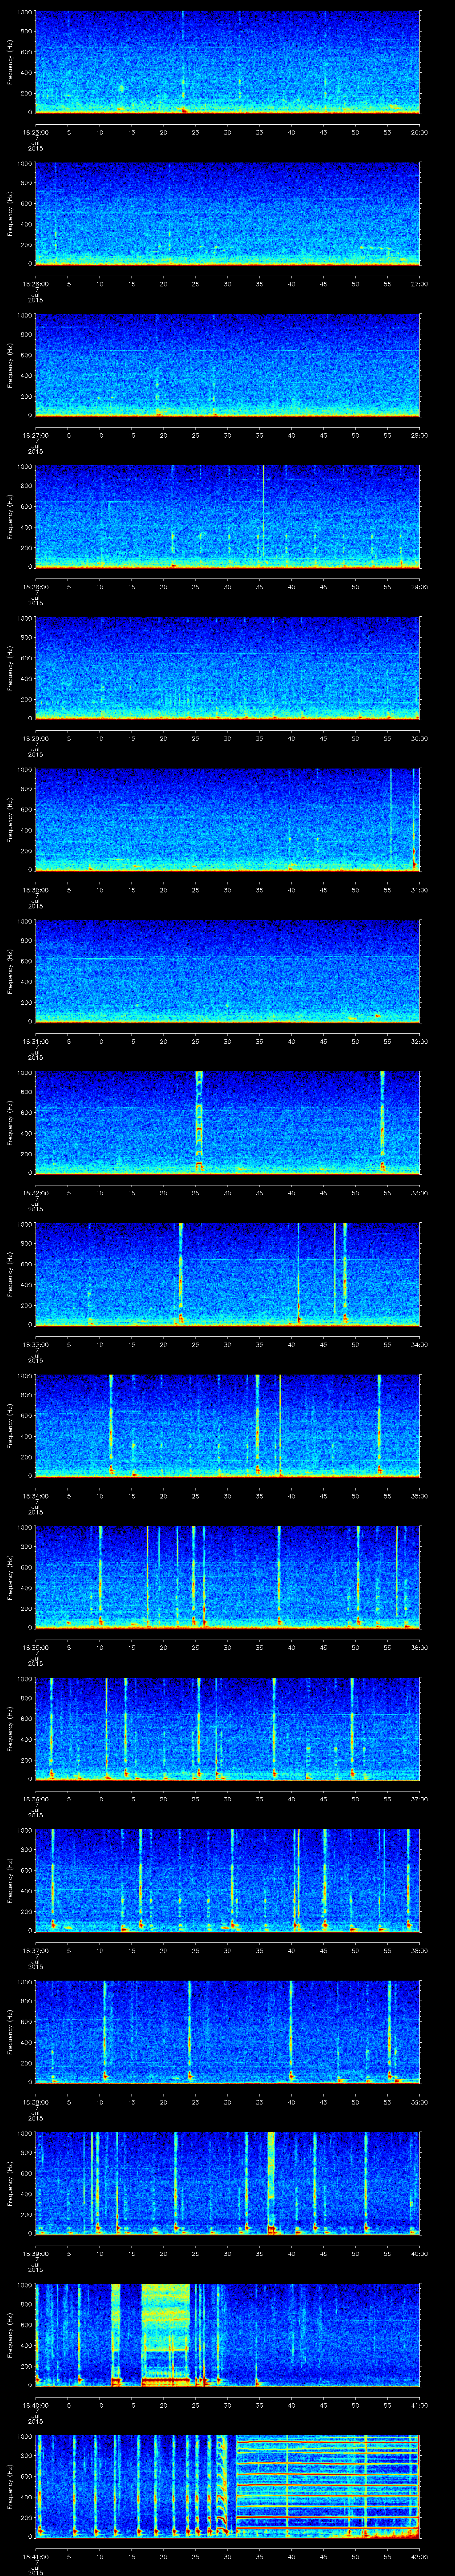Click the 18:41:00 start time label

click(x=36, y=2556)
